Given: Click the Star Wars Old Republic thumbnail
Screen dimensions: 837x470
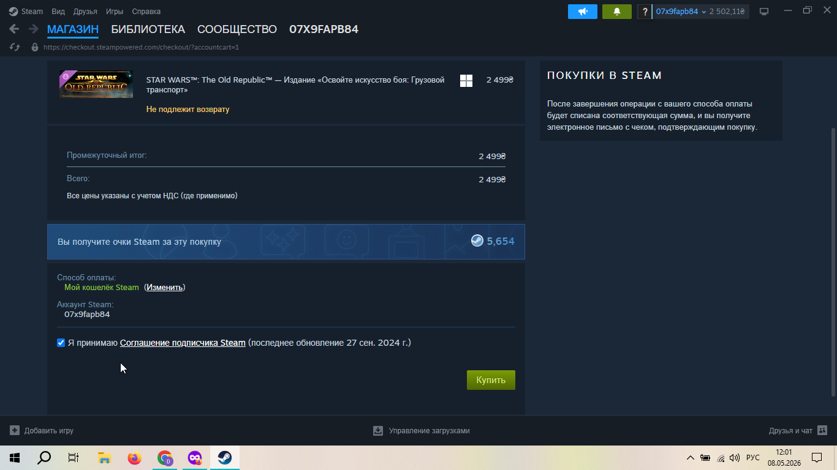Looking at the screenshot, I should click(x=96, y=84).
